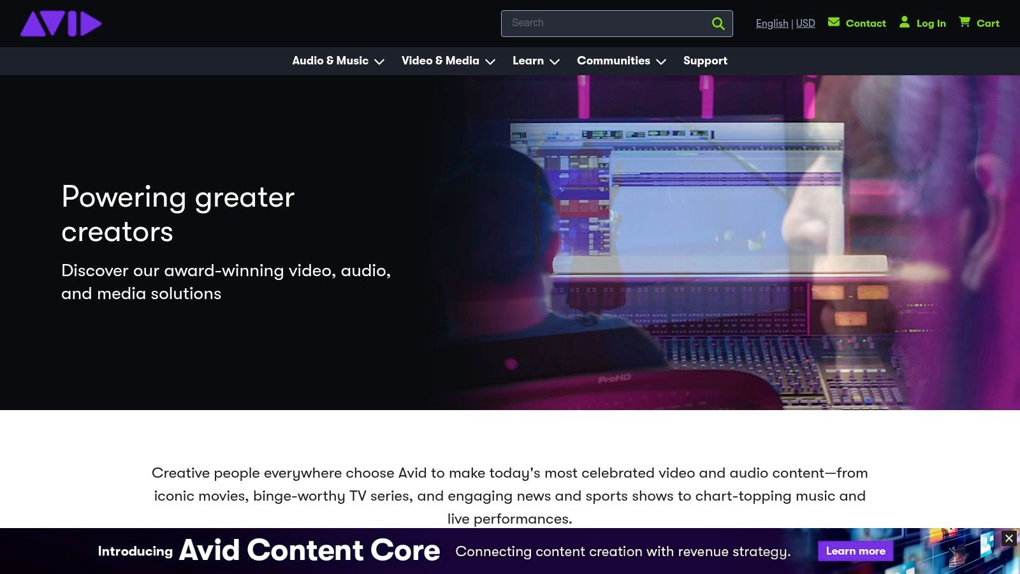The image size is (1020, 574).
Task: Expand the Audio & Music dropdown chevron
Action: coord(379,62)
